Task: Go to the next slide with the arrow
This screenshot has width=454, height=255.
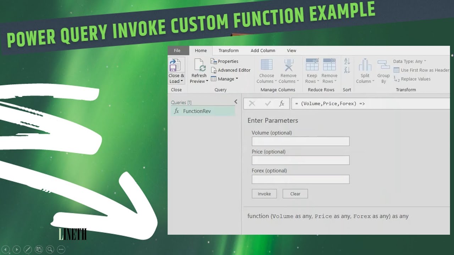Action: 16,249
